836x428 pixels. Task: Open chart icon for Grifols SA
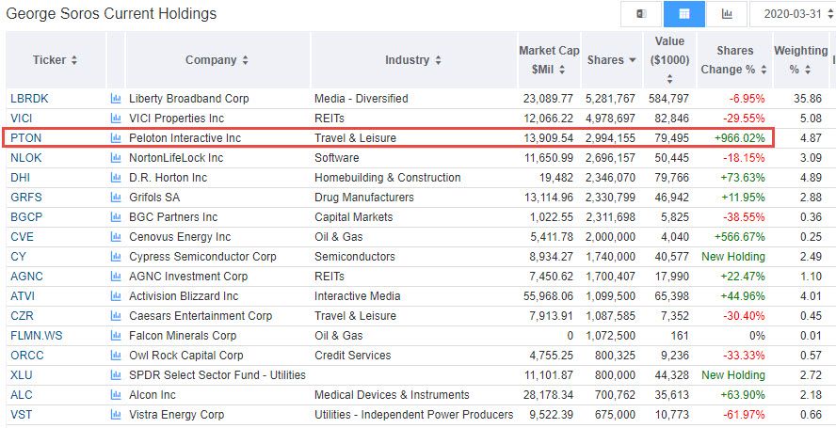point(116,198)
